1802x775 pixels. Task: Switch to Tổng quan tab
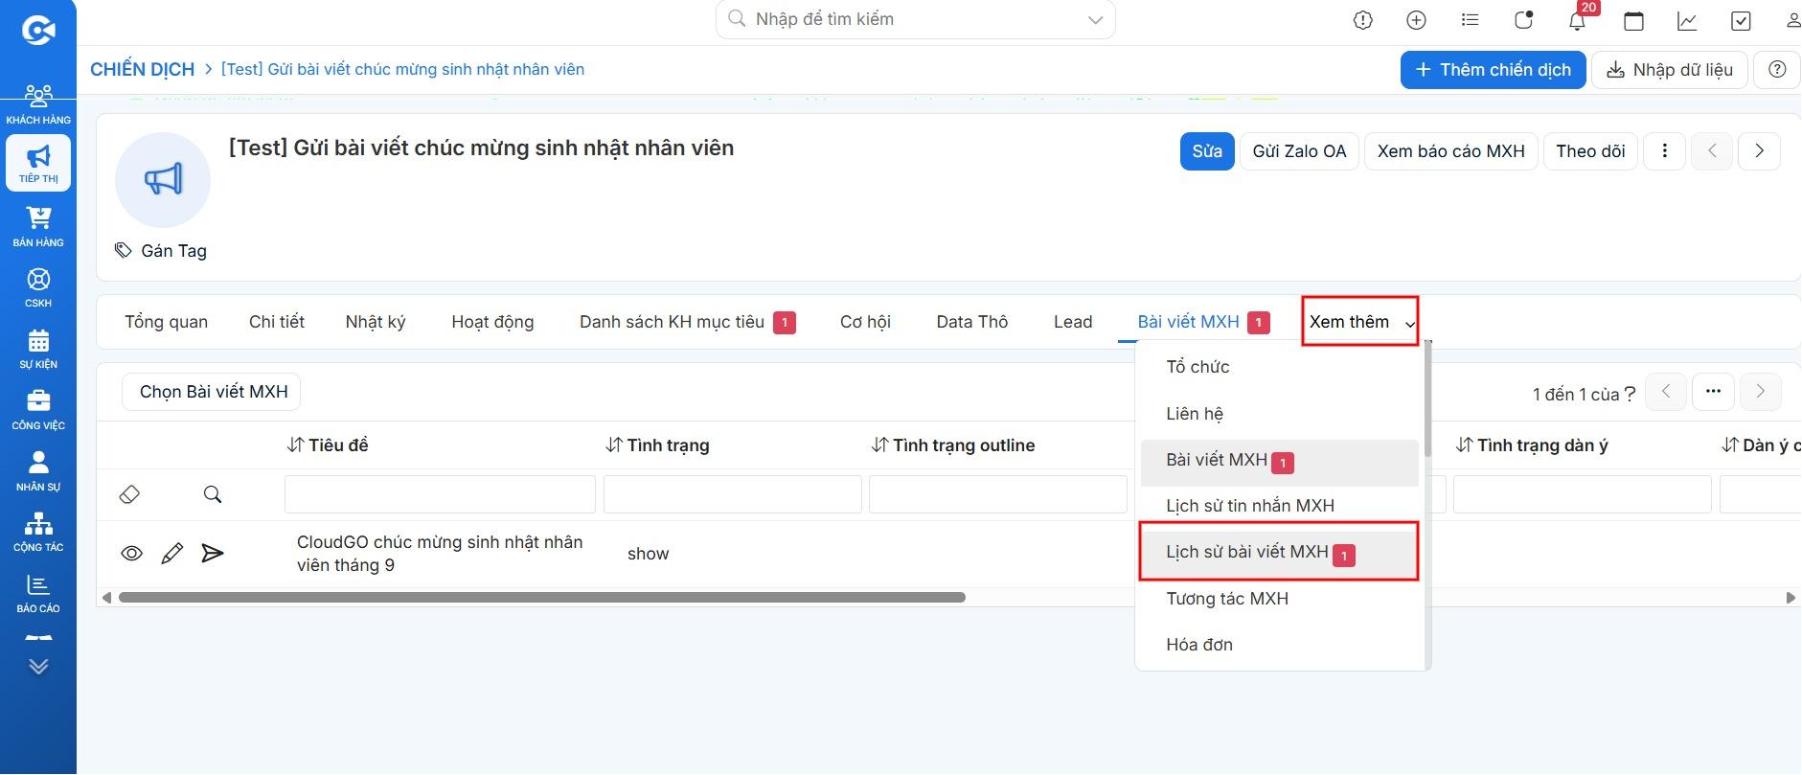pos(166,322)
